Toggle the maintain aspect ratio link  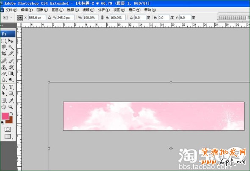103,17
